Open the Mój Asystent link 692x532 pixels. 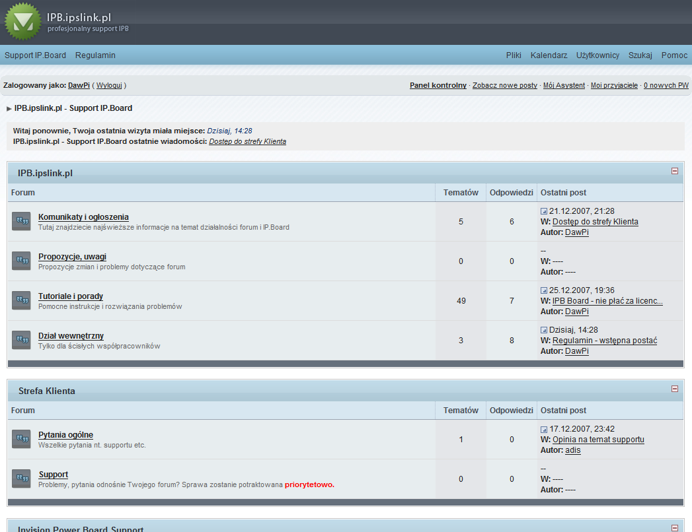point(564,86)
